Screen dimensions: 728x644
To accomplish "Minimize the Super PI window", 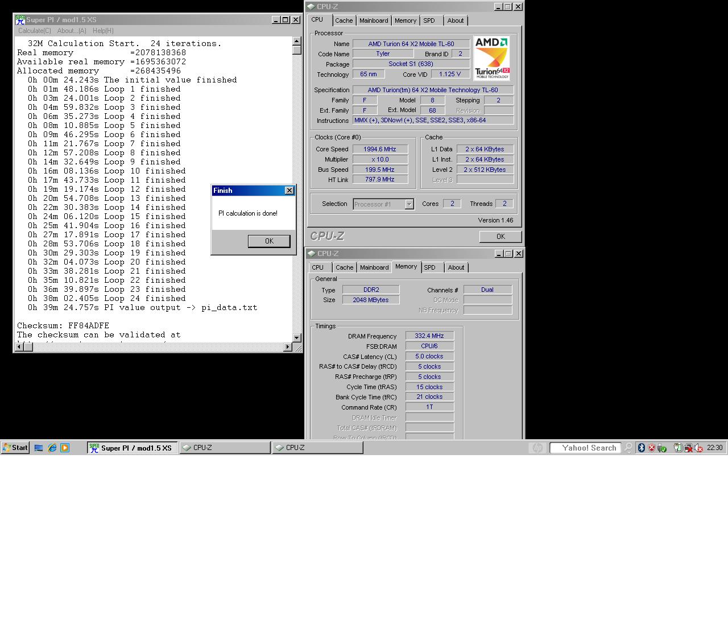I will point(276,20).
